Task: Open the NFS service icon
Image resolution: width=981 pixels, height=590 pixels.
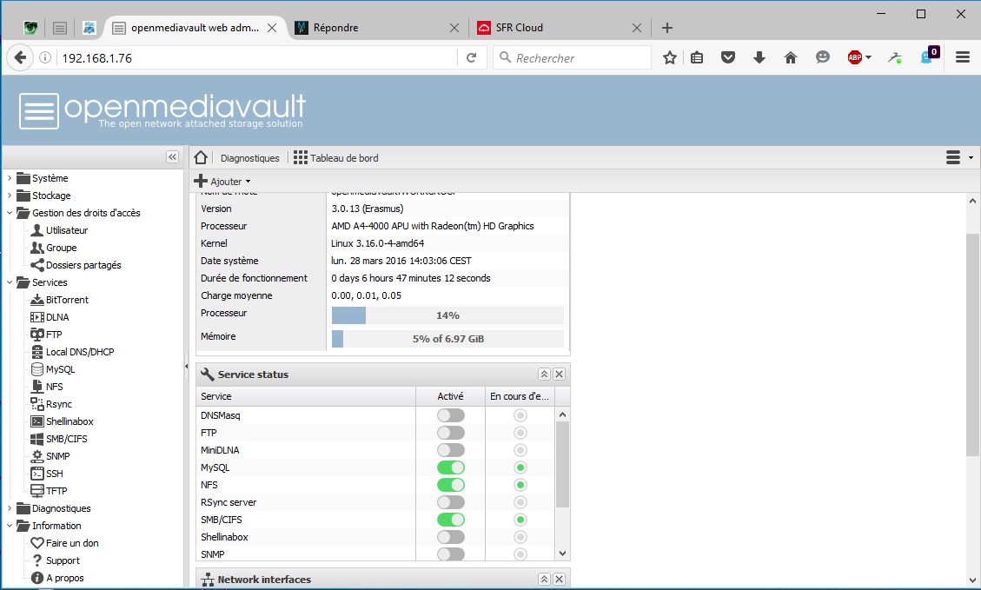Action: coord(36,387)
